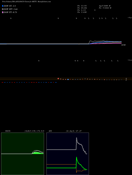The height and width of the screenshot is (175, 132).
Task: Click the red-blue dashed line under volume
Action: point(29,82)
